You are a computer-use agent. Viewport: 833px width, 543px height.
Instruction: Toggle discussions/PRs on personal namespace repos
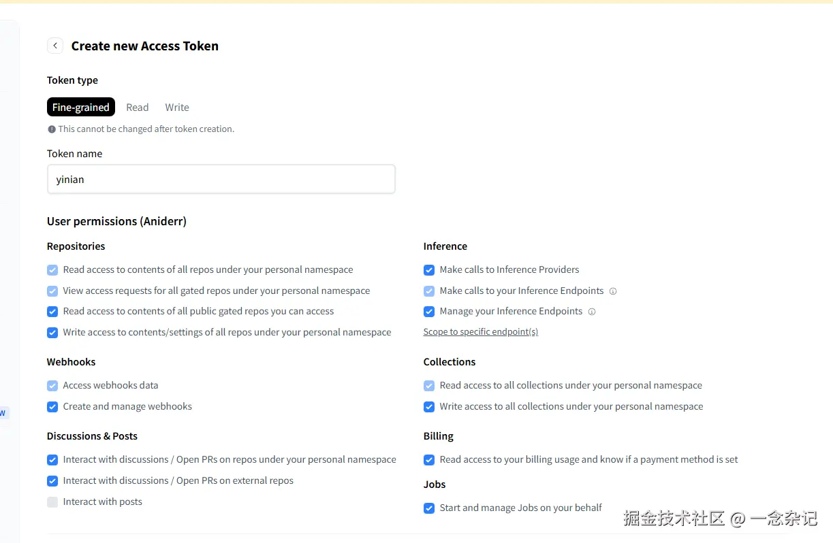coord(52,460)
